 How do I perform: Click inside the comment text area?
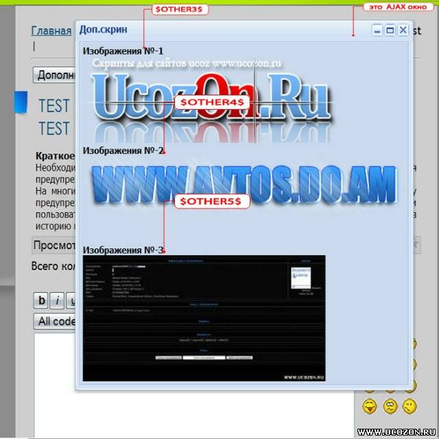[x=194, y=414]
